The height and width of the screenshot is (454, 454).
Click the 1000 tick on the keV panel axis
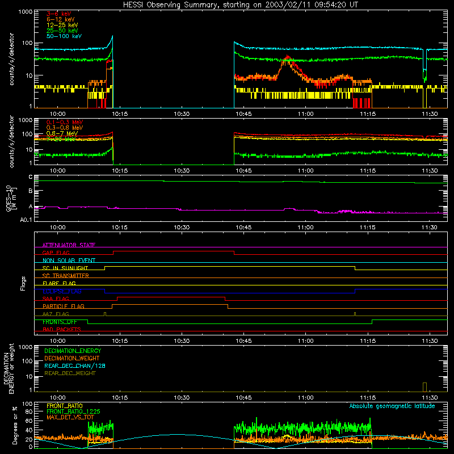click(26, 12)
